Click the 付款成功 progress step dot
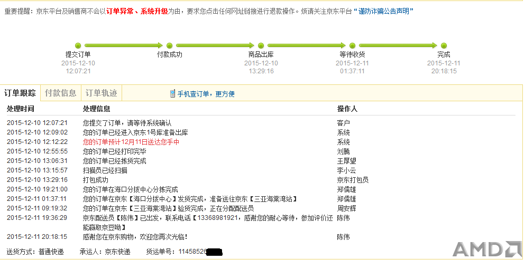This screenshot has width=525, height=260. coord(169,45)
